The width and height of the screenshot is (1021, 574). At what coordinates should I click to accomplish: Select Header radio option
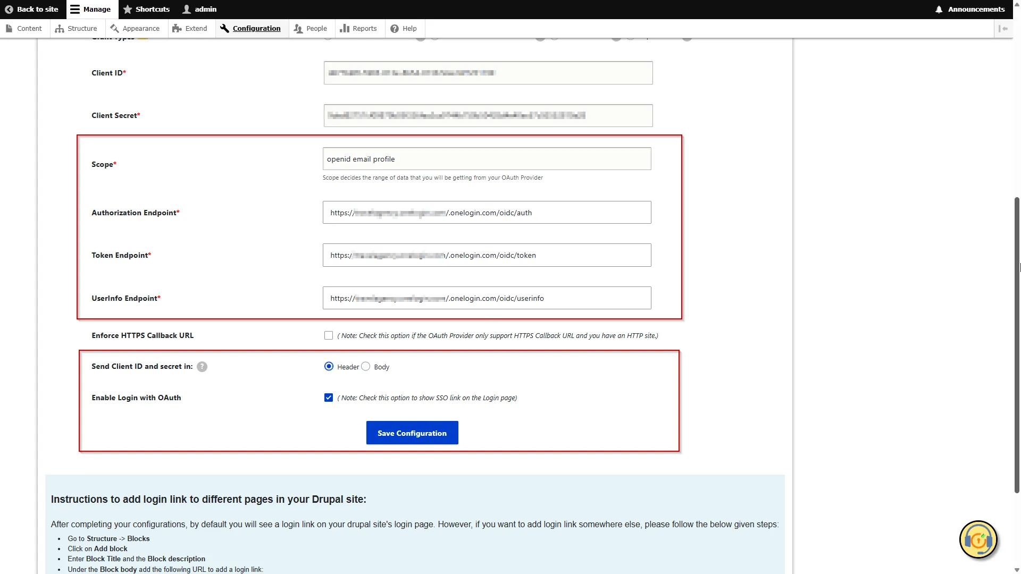329,366
